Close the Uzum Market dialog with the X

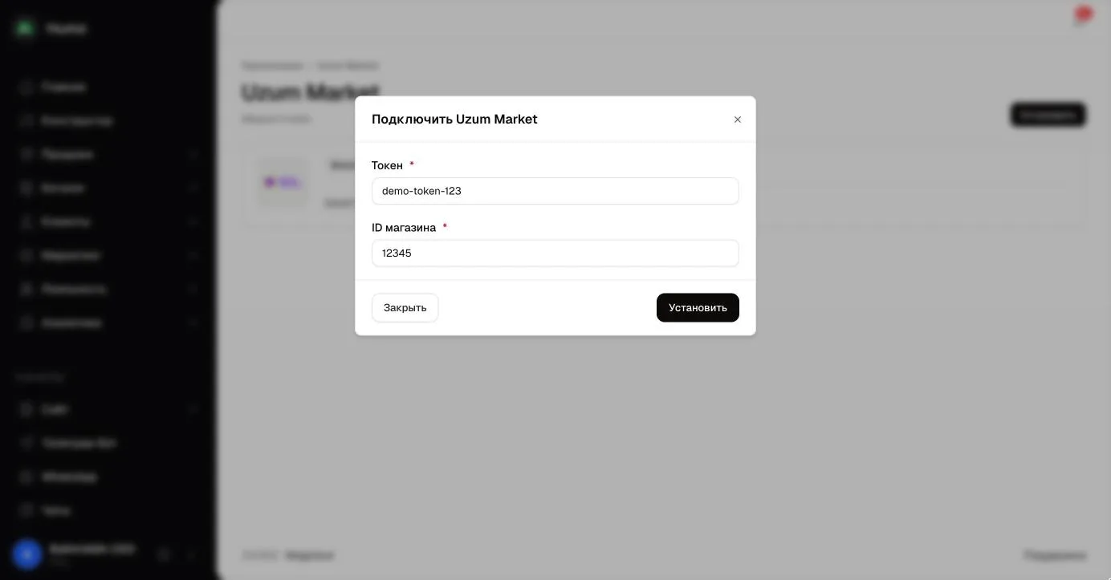(737, 120)
